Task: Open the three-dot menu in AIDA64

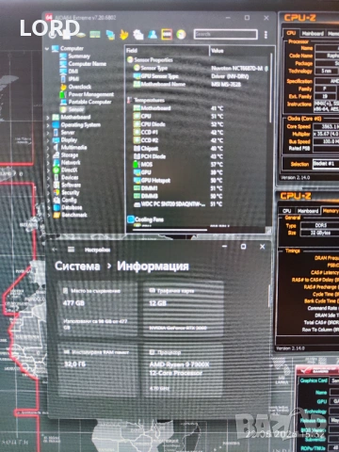Action: pyautogui.click(x=266, y=35)
